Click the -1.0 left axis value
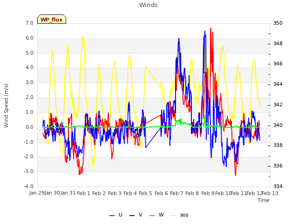This screenshot has height=224, width=298. click(28, 142)
